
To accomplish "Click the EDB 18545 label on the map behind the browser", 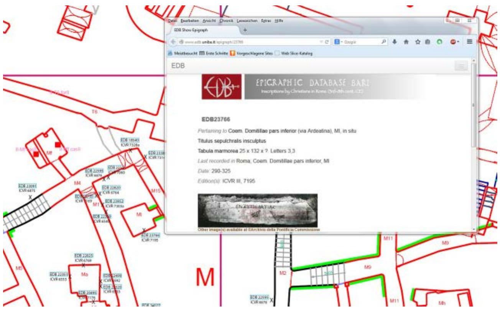I will (130, 140).
